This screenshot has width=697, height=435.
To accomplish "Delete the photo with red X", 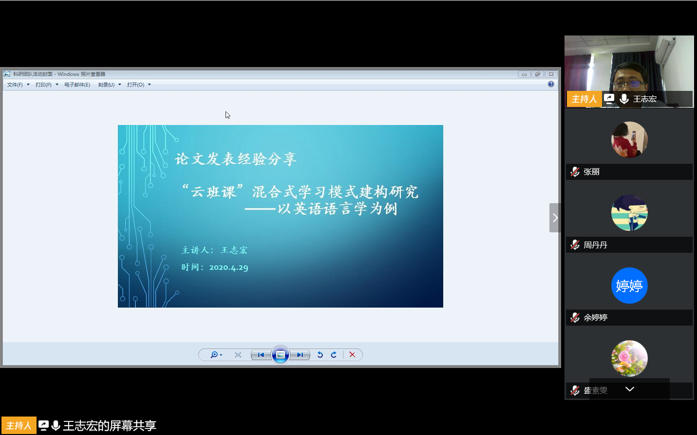I will 352,355.
